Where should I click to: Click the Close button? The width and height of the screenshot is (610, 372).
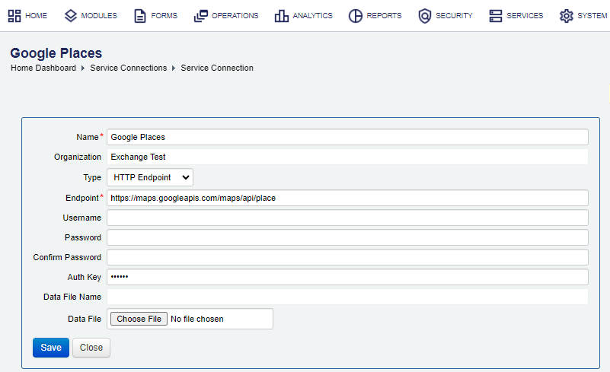pyautogui.click(x=91, y=348)
